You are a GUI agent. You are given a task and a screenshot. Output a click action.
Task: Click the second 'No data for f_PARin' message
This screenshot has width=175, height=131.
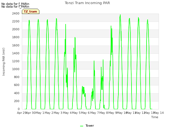(x=15, y=7)
